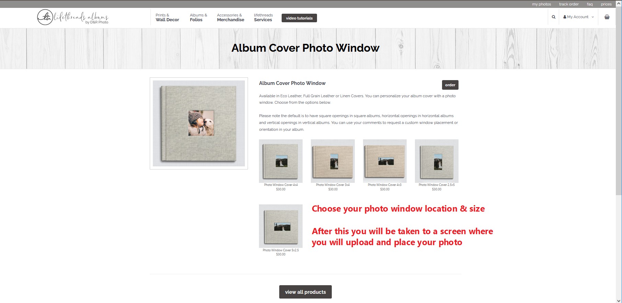Select Photo Window Cover 2.5x5 thumbnail

click(x=437, y=161)
